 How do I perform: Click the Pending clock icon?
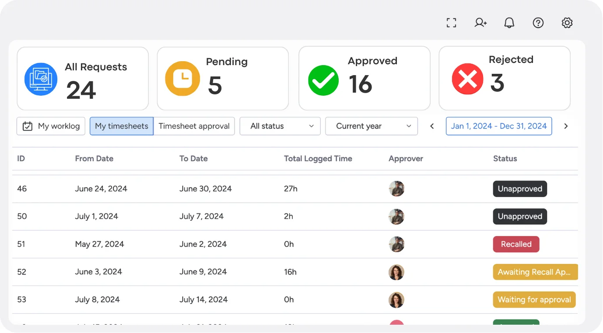182,79
